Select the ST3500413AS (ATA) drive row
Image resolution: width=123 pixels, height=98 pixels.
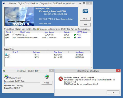[47, 35]
